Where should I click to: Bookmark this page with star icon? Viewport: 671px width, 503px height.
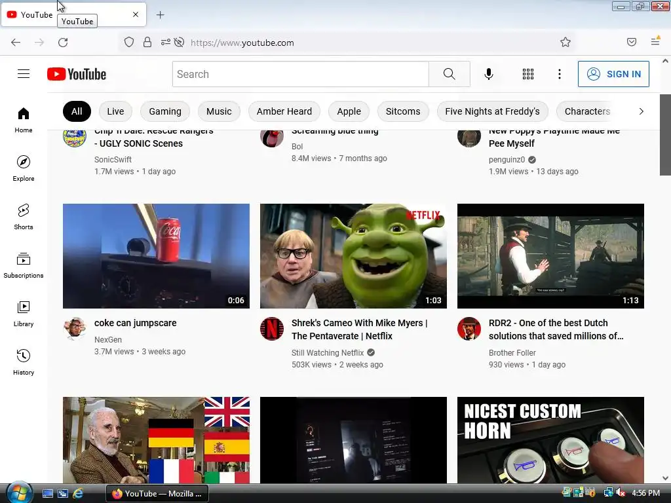click(x=566, y=42)
